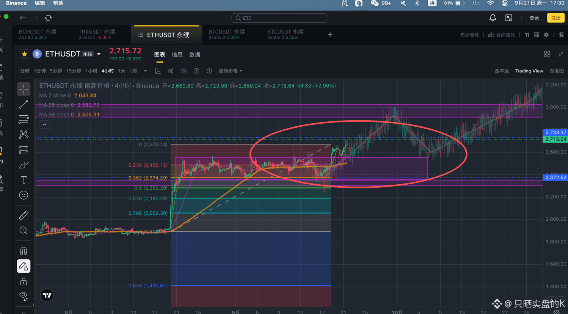Pick the ruler measure tool
The height and width of the screenshot is (314, 568).
pos(24,215)
